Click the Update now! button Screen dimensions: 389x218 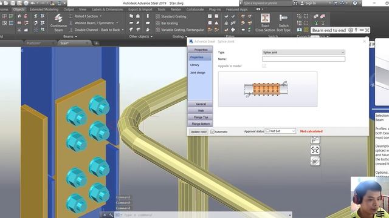pos(199,132)
